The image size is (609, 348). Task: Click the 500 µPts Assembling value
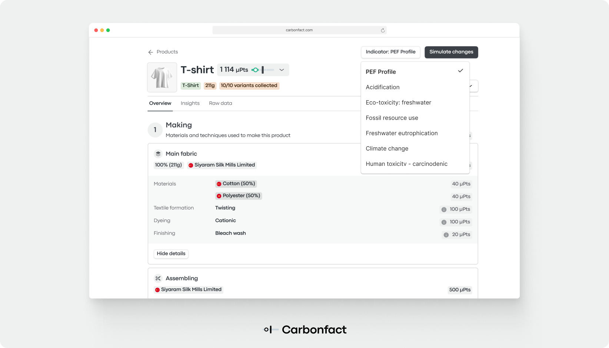[460, 290]
